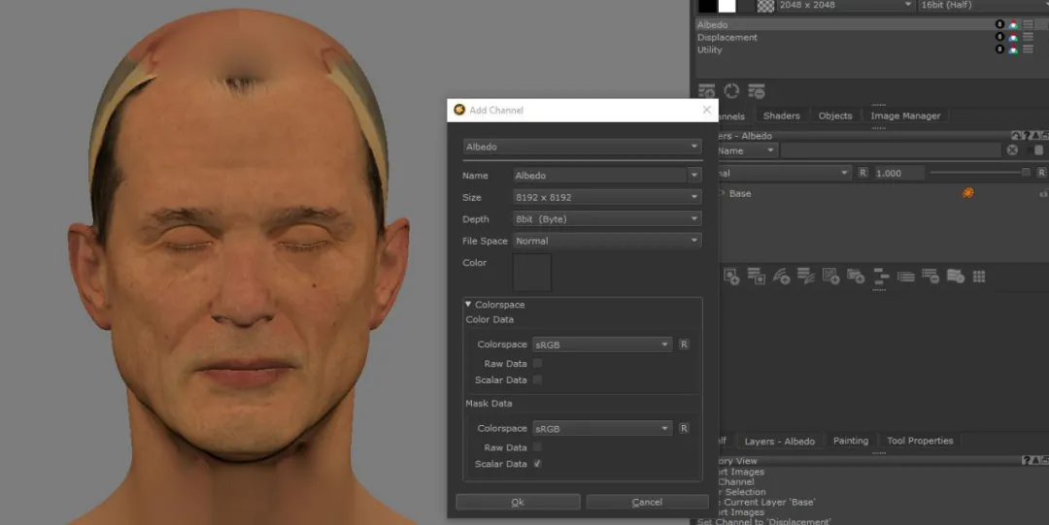
Task: Confirm with the Ok button
Action: point(518,502)
